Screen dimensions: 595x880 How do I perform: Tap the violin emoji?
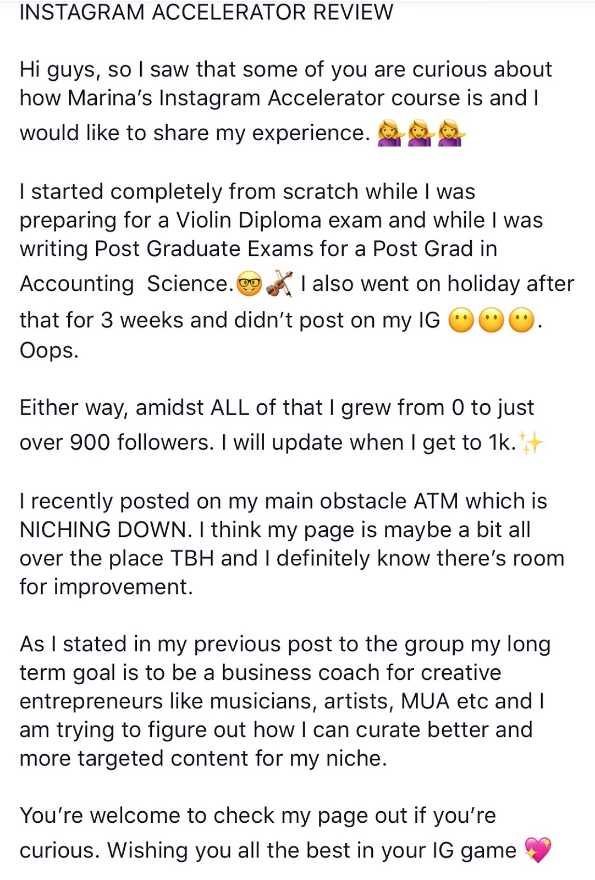click(279, 284)
